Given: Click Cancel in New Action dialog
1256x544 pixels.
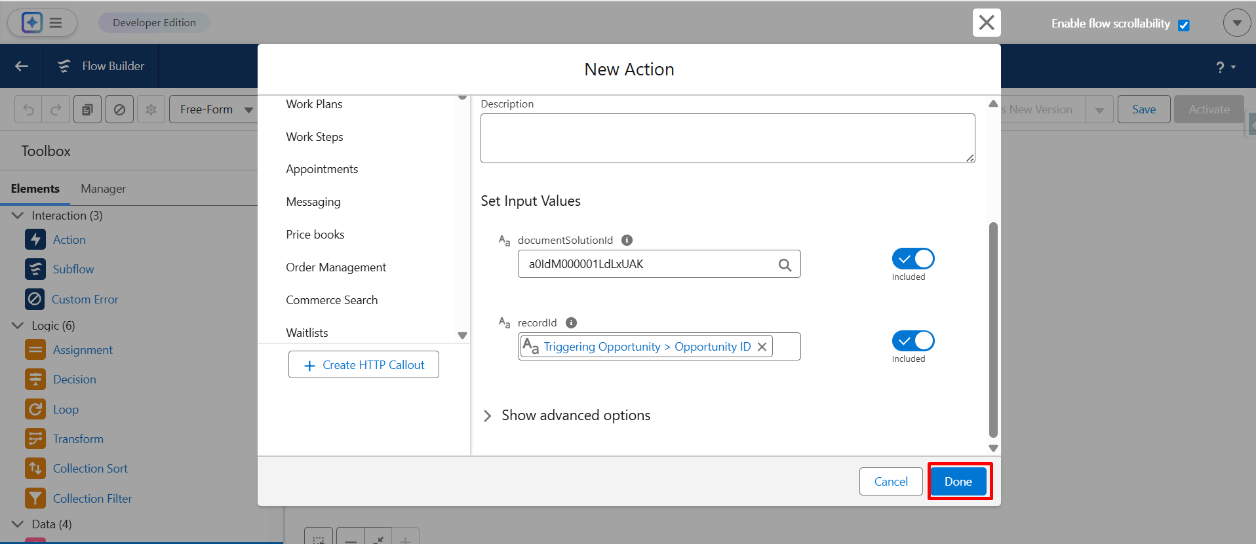Looking at the screenshot, I should [x=891, y=482].
